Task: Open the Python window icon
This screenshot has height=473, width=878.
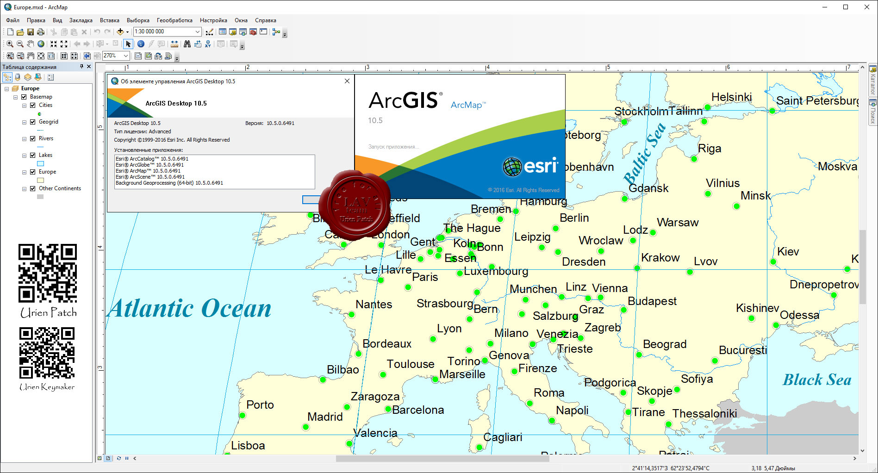Action: point(263,32)
